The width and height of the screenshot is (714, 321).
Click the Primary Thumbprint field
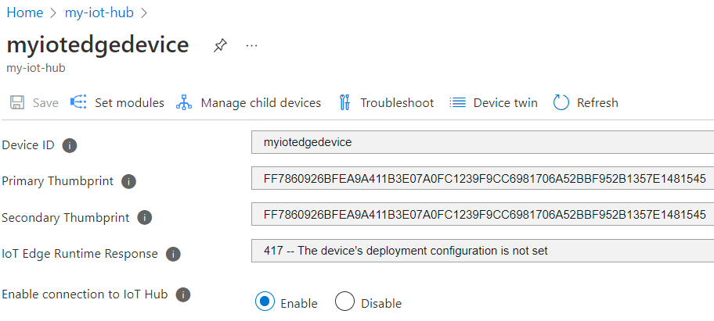tap(482, 179)
